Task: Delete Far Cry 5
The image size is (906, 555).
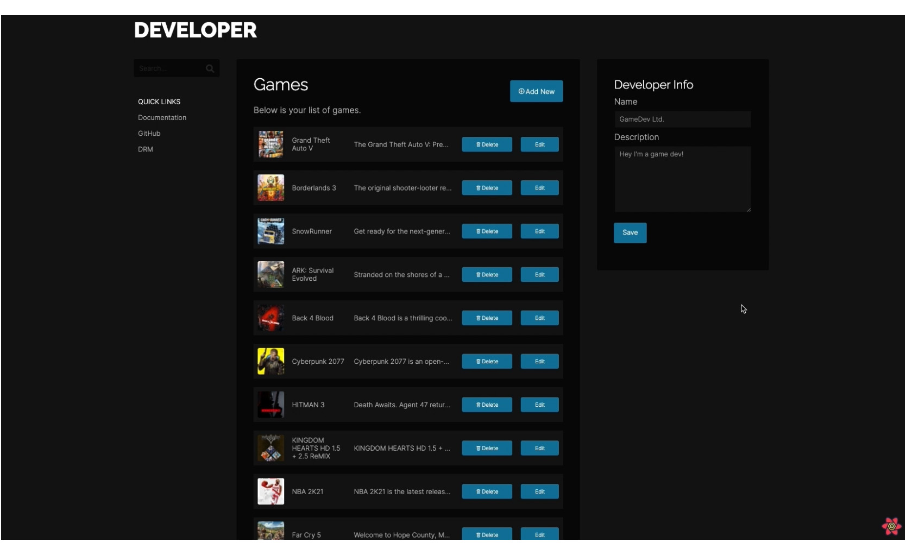Action: click(487, 534)
